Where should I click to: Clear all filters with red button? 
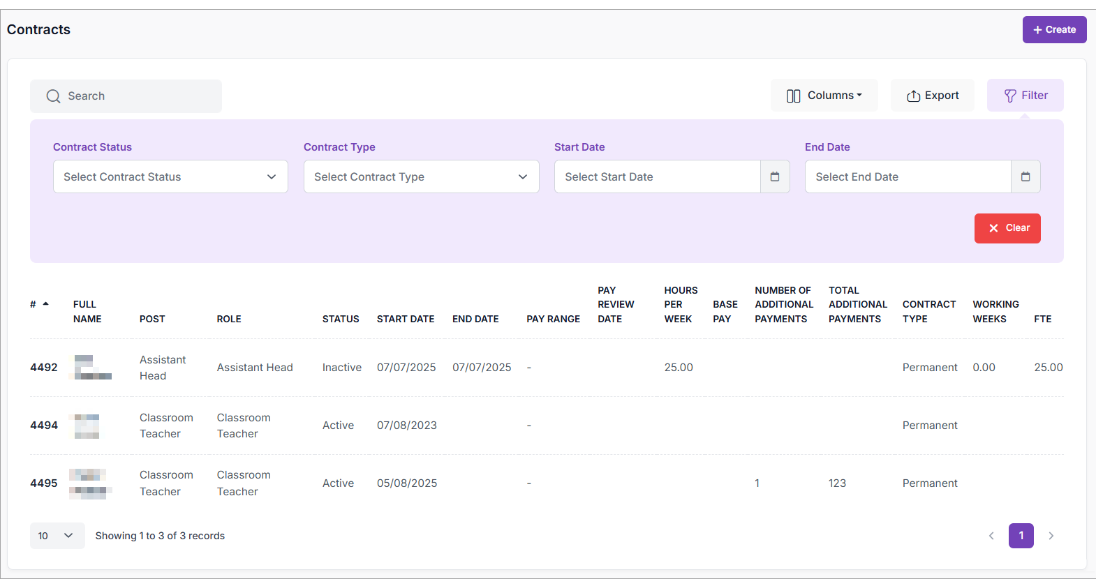[x=1007, y=228]
